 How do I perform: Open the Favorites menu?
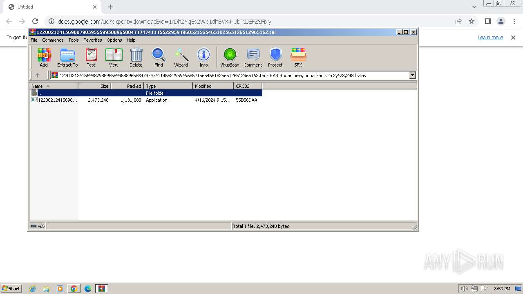click(x=93, y=40)
